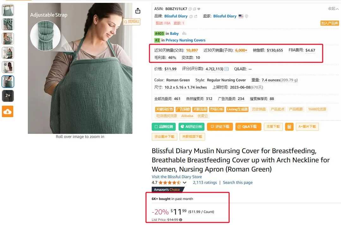Click the orange cloud download icon
The image size is (341, 225).
[x=8, y=111]
